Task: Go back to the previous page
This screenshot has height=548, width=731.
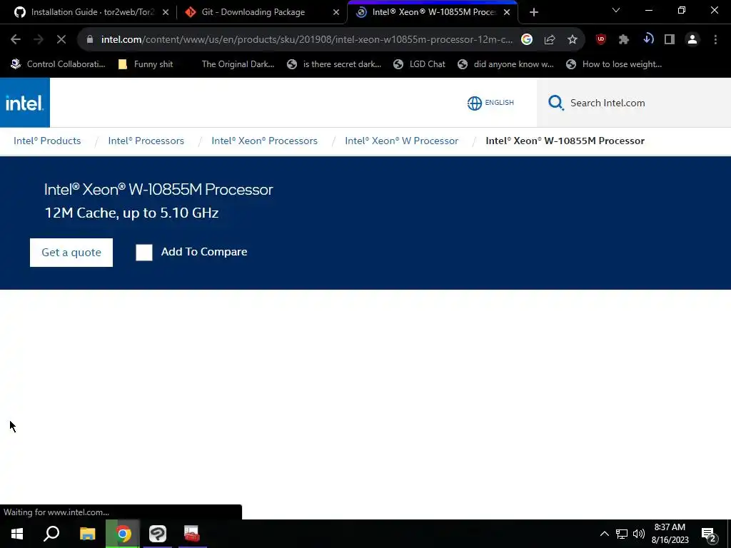Action: coord(16,40)
